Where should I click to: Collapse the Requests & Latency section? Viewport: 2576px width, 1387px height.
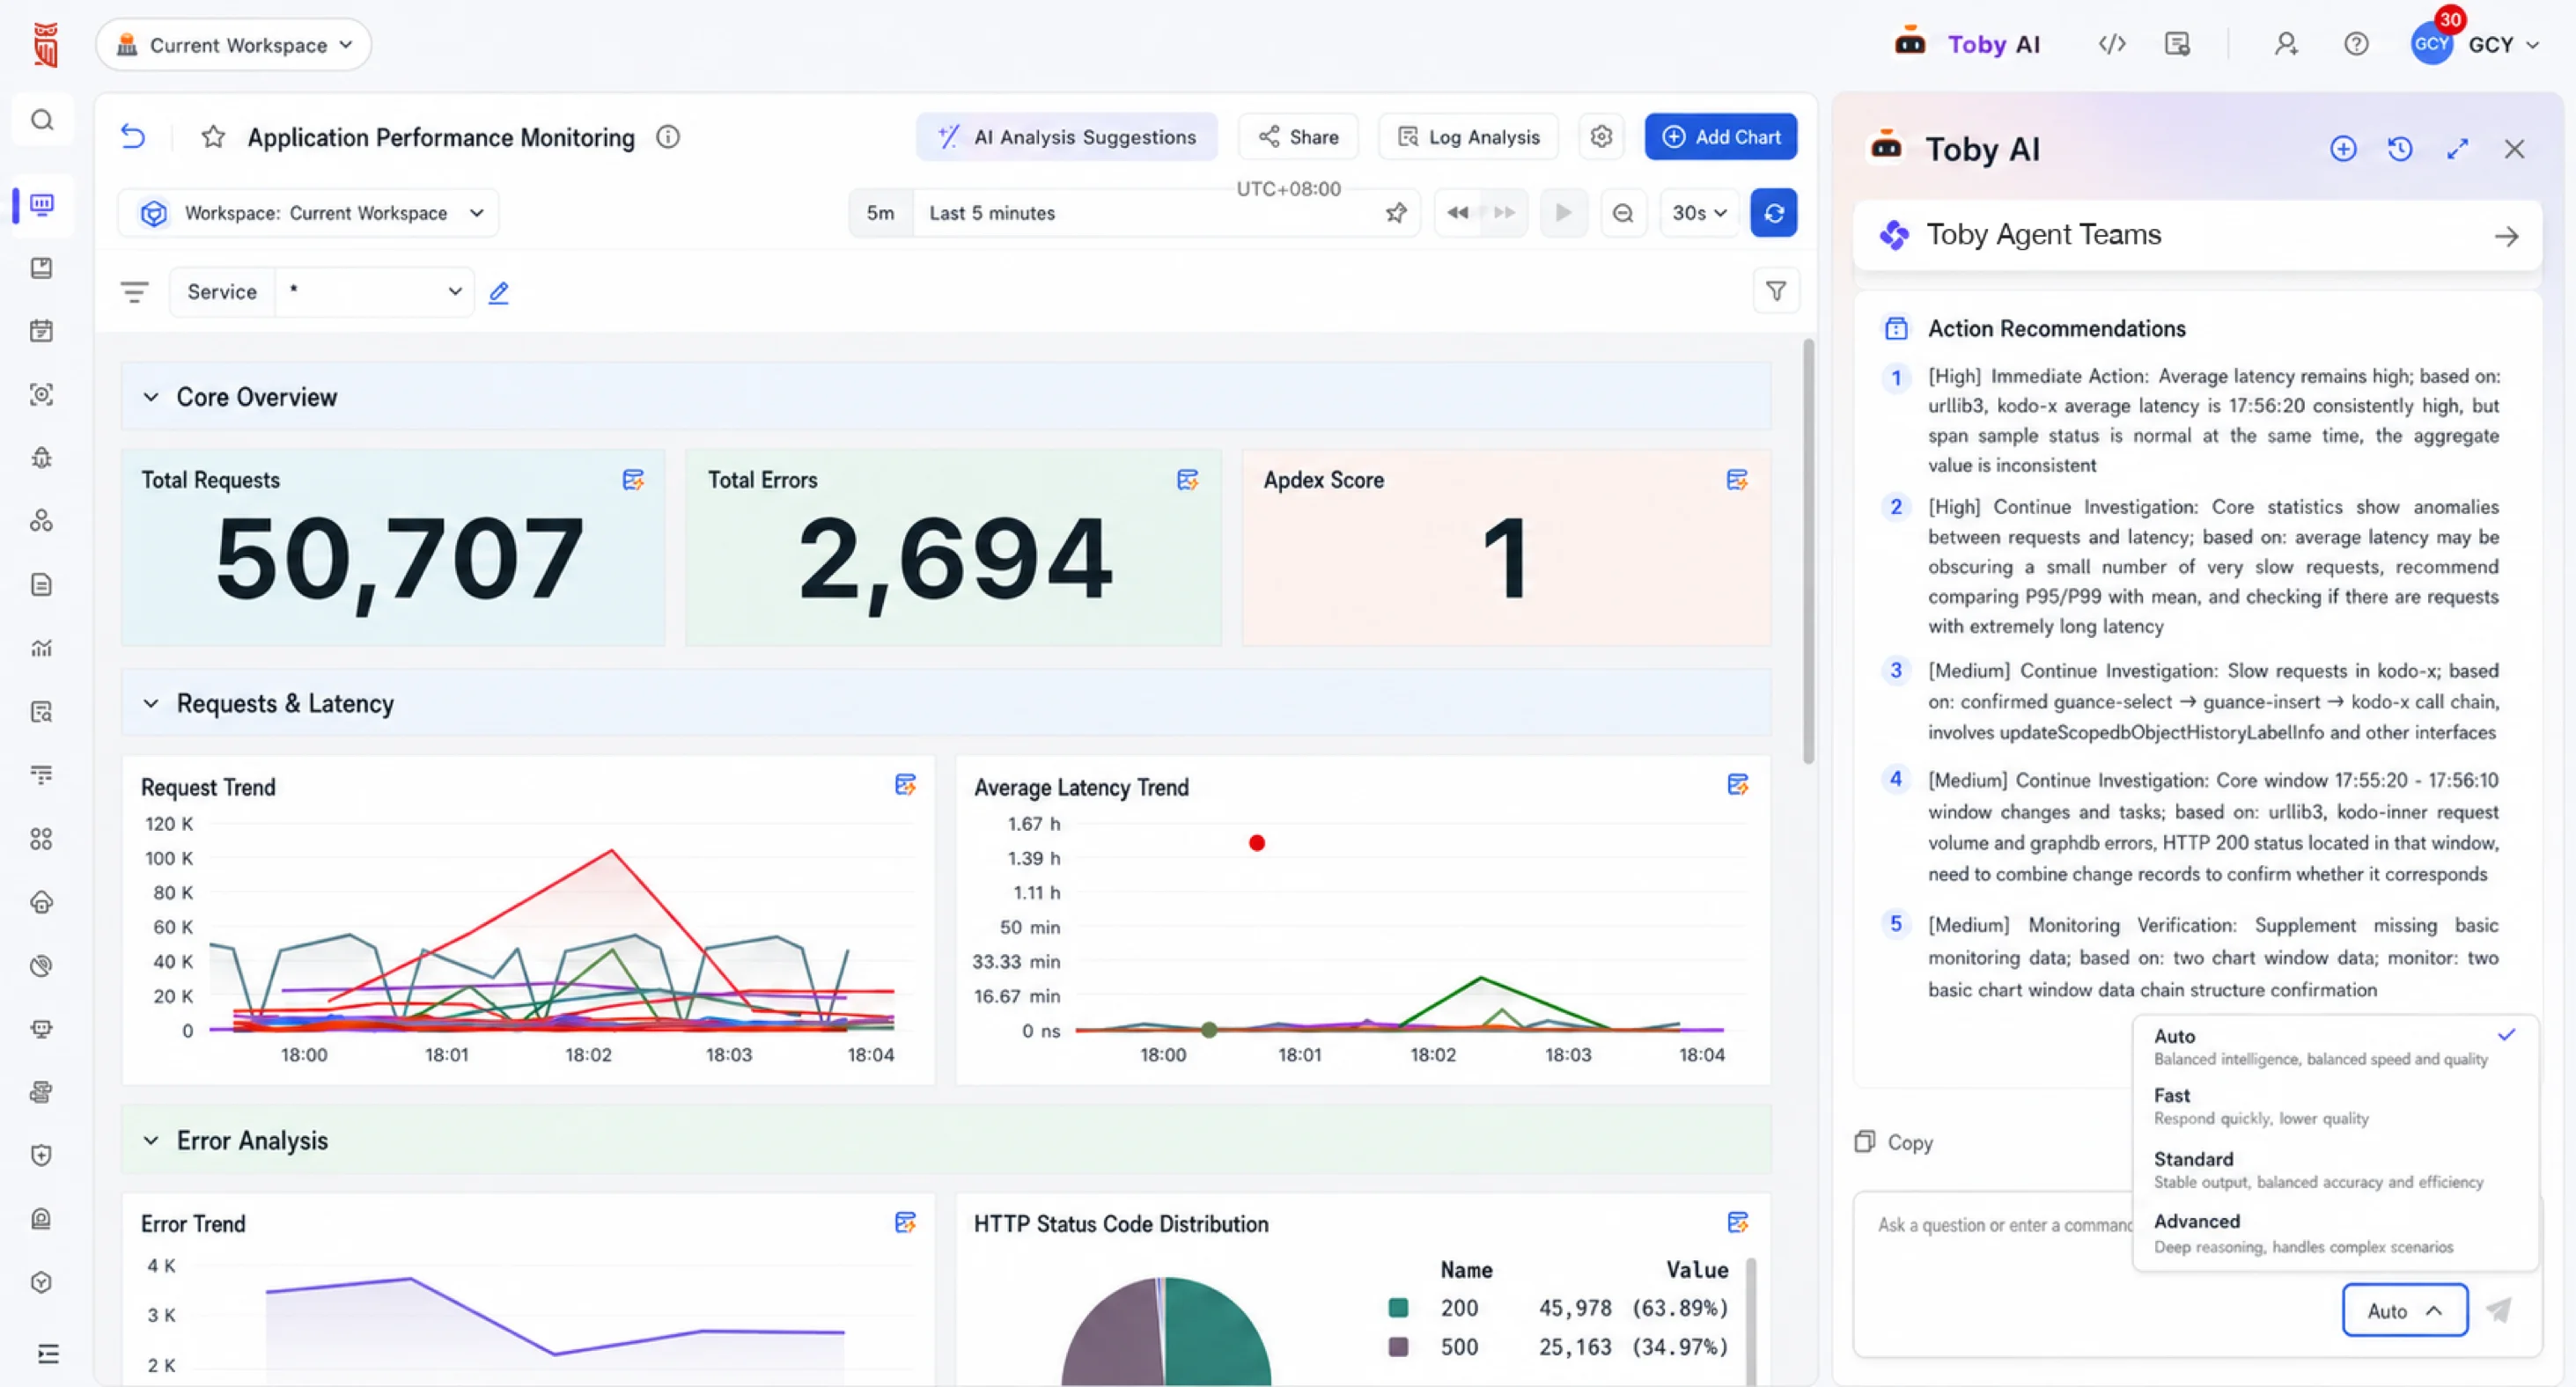tap(151, 703)
